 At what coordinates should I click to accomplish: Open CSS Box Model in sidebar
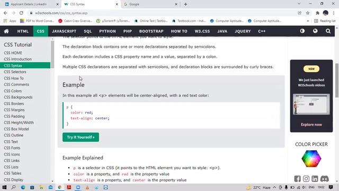point(25,129)
